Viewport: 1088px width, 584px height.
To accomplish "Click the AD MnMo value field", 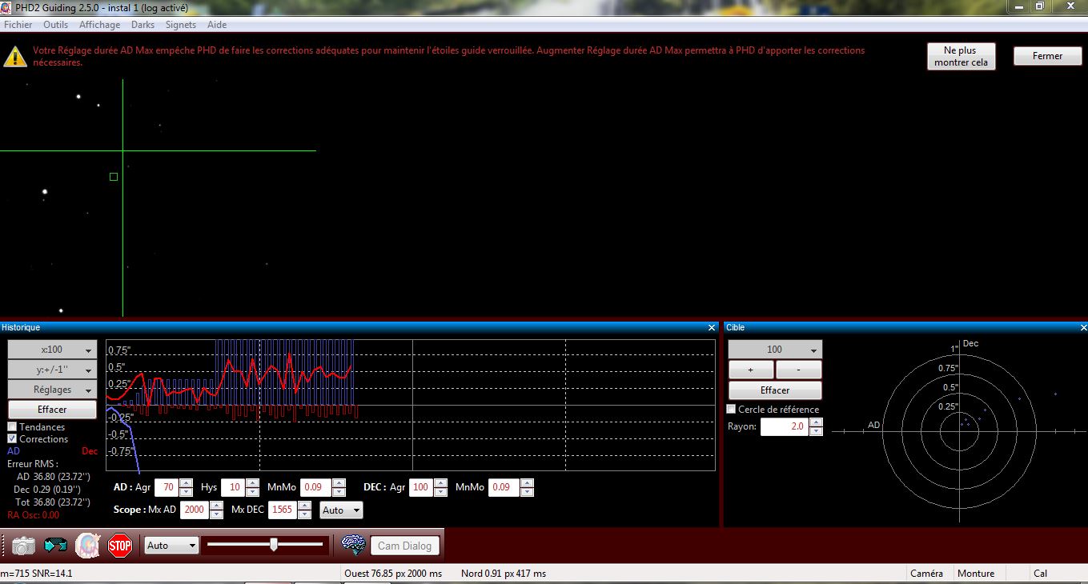I will click(x=315, y=487).
